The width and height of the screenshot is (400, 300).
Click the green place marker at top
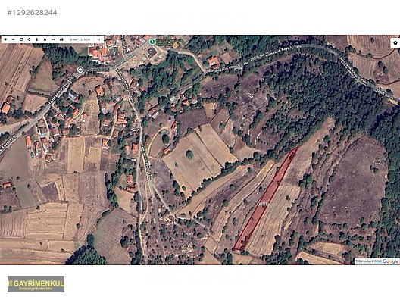click(x=152, y=42)
